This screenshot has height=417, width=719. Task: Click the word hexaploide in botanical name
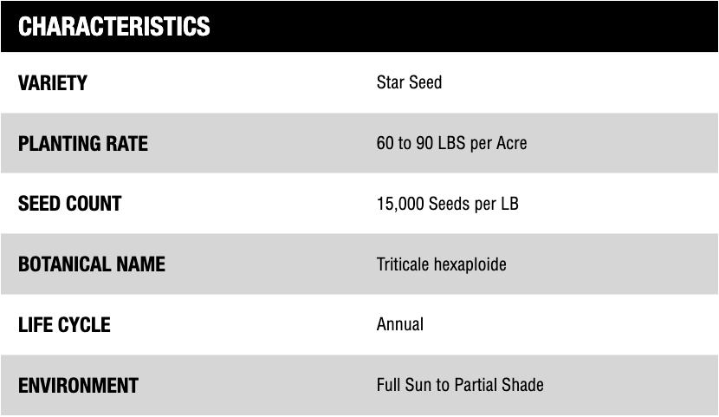click(x=472, y=264)
